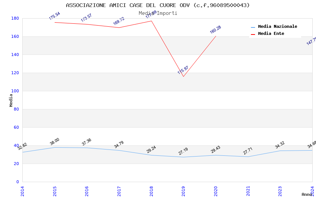316x204 pixels.
Task: Click the 169.72 data label
Action: (119, 21)
